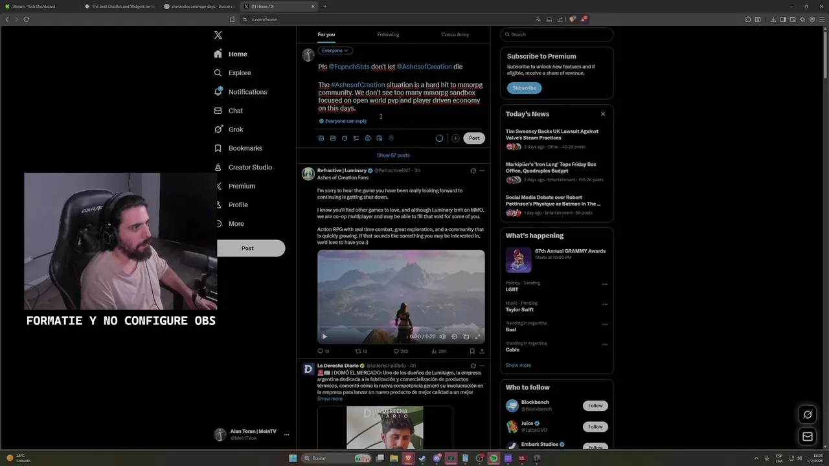
Task: Add media image to the post
Action: click(x=321, y=138)
